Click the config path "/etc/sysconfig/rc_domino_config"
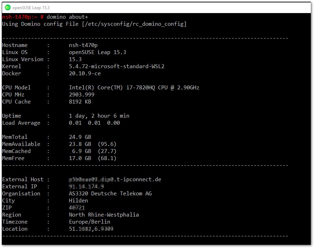Screen dimensions: 314x248 point(134,24)
